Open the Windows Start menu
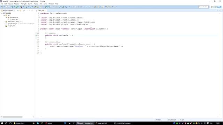This screenshot has height=125, width=223. click(2, 123)
